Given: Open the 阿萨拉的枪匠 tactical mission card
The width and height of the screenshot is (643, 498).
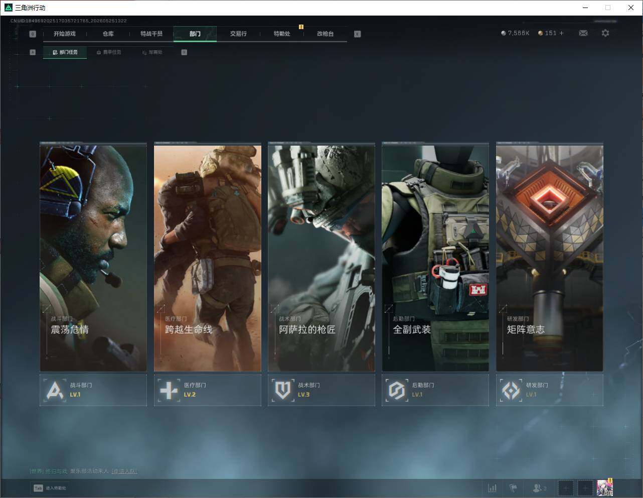Looking at the screenshot, I should point(321,257).
